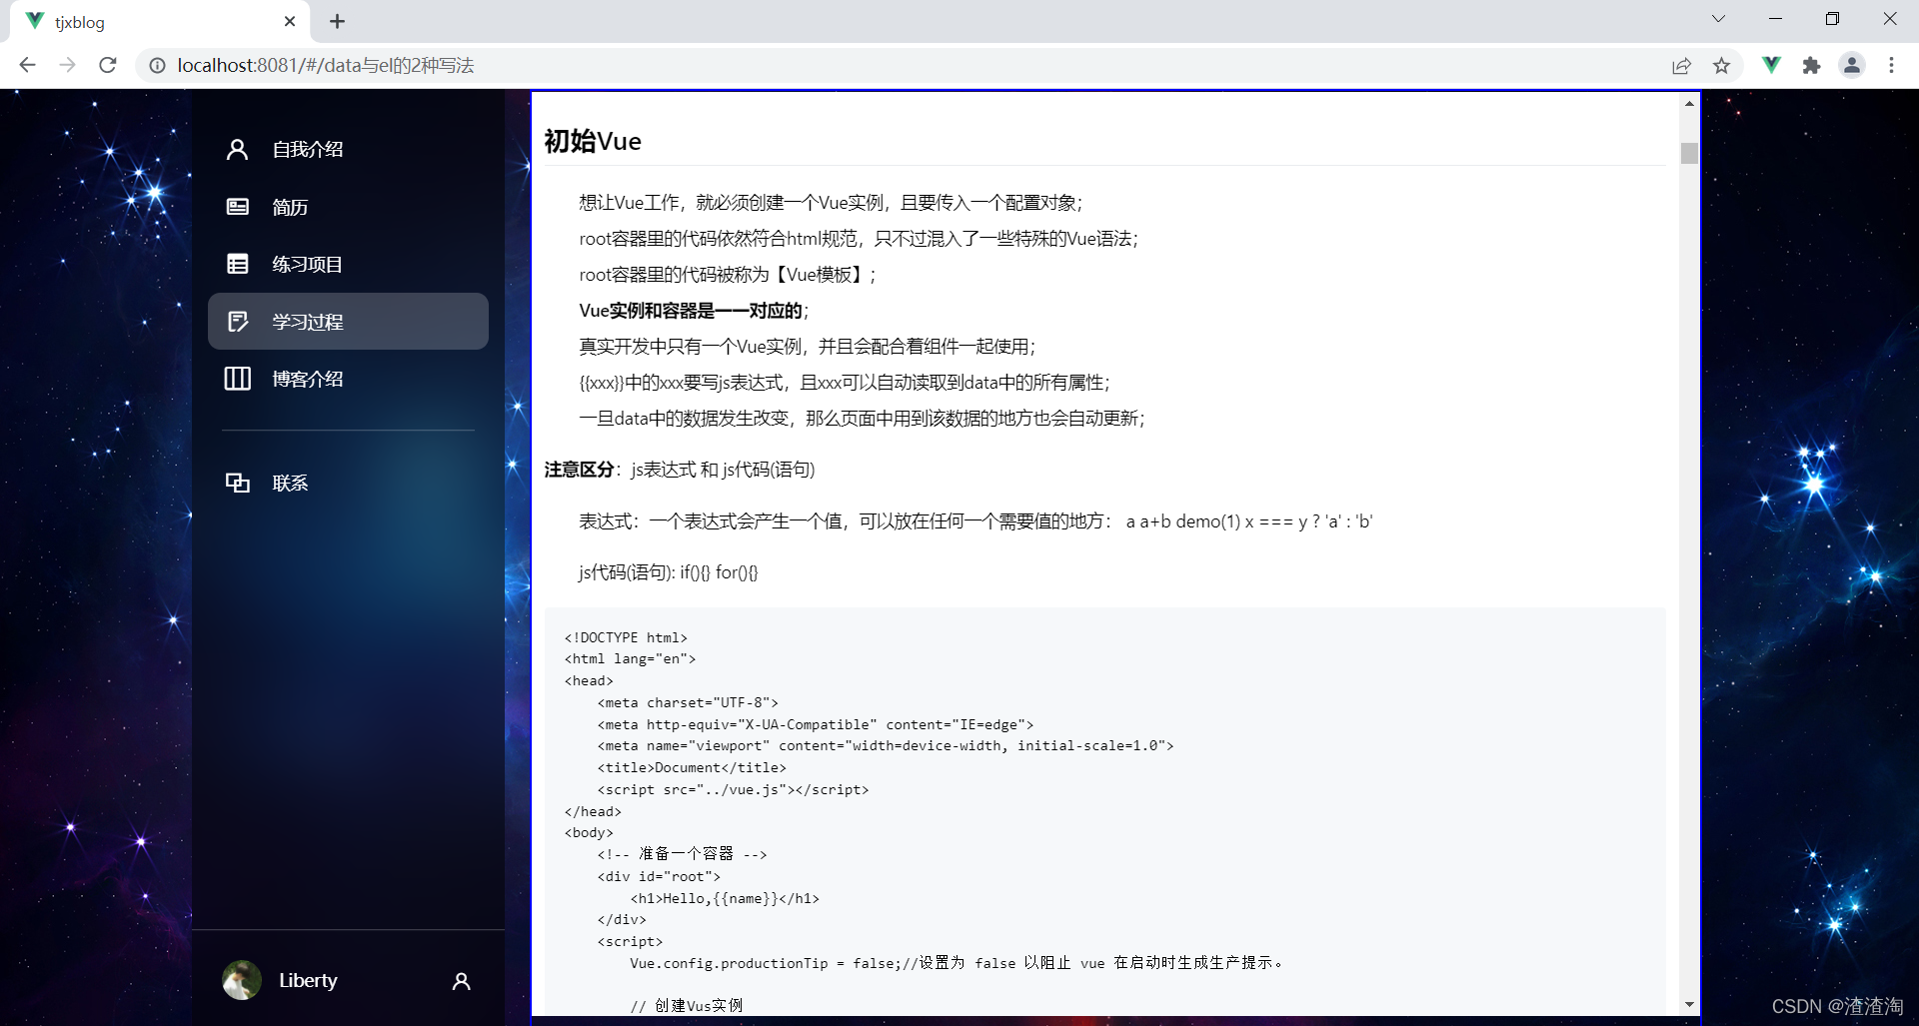Click the meta charset="UTF-8" code line
Screen dimensions: 1919x1026
[688, 702]
